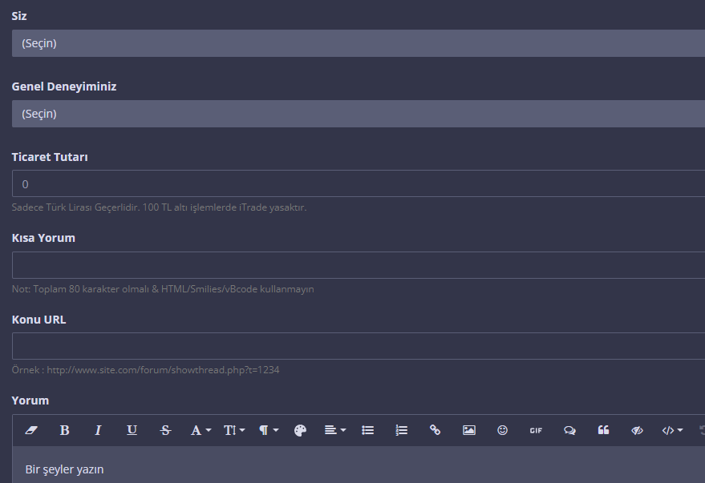705x483 pixels.
Task: Open the font size TI dropdown
Action: pos(234,430)
